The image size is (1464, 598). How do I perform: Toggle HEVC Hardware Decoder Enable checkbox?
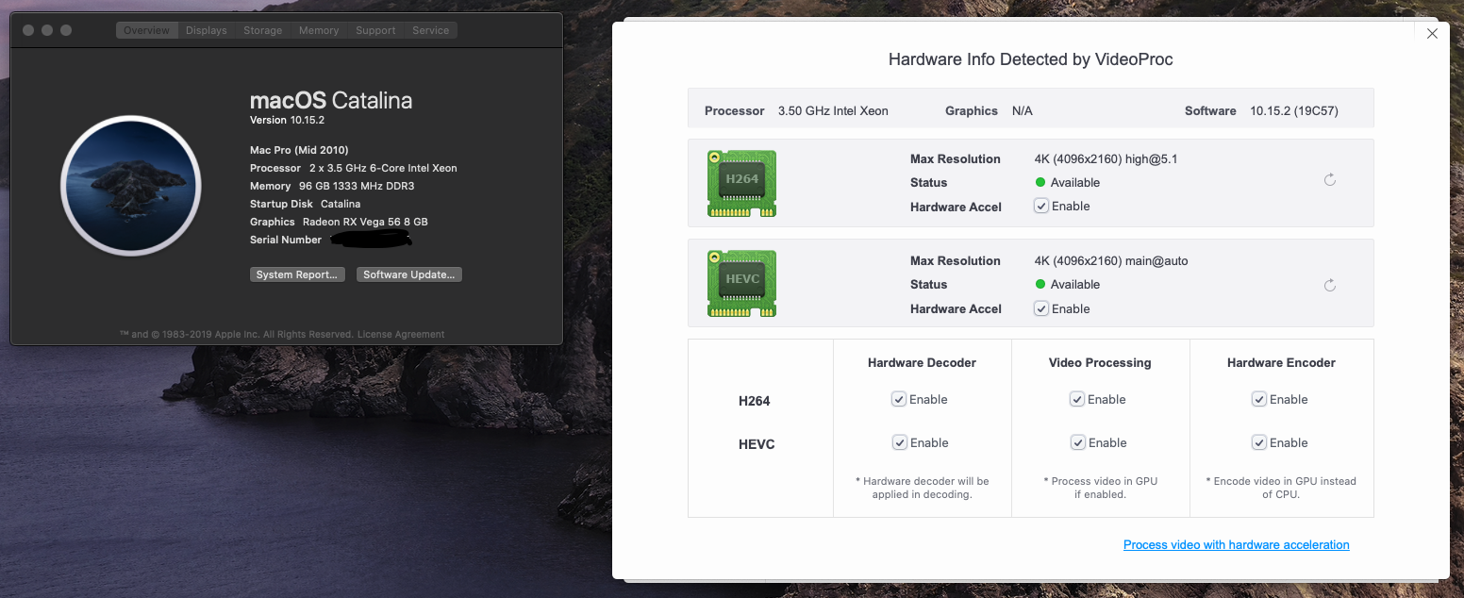(899, 442)
